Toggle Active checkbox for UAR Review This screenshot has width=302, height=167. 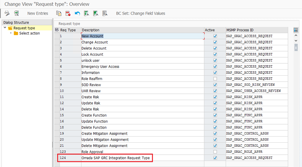tap(215, 91)
